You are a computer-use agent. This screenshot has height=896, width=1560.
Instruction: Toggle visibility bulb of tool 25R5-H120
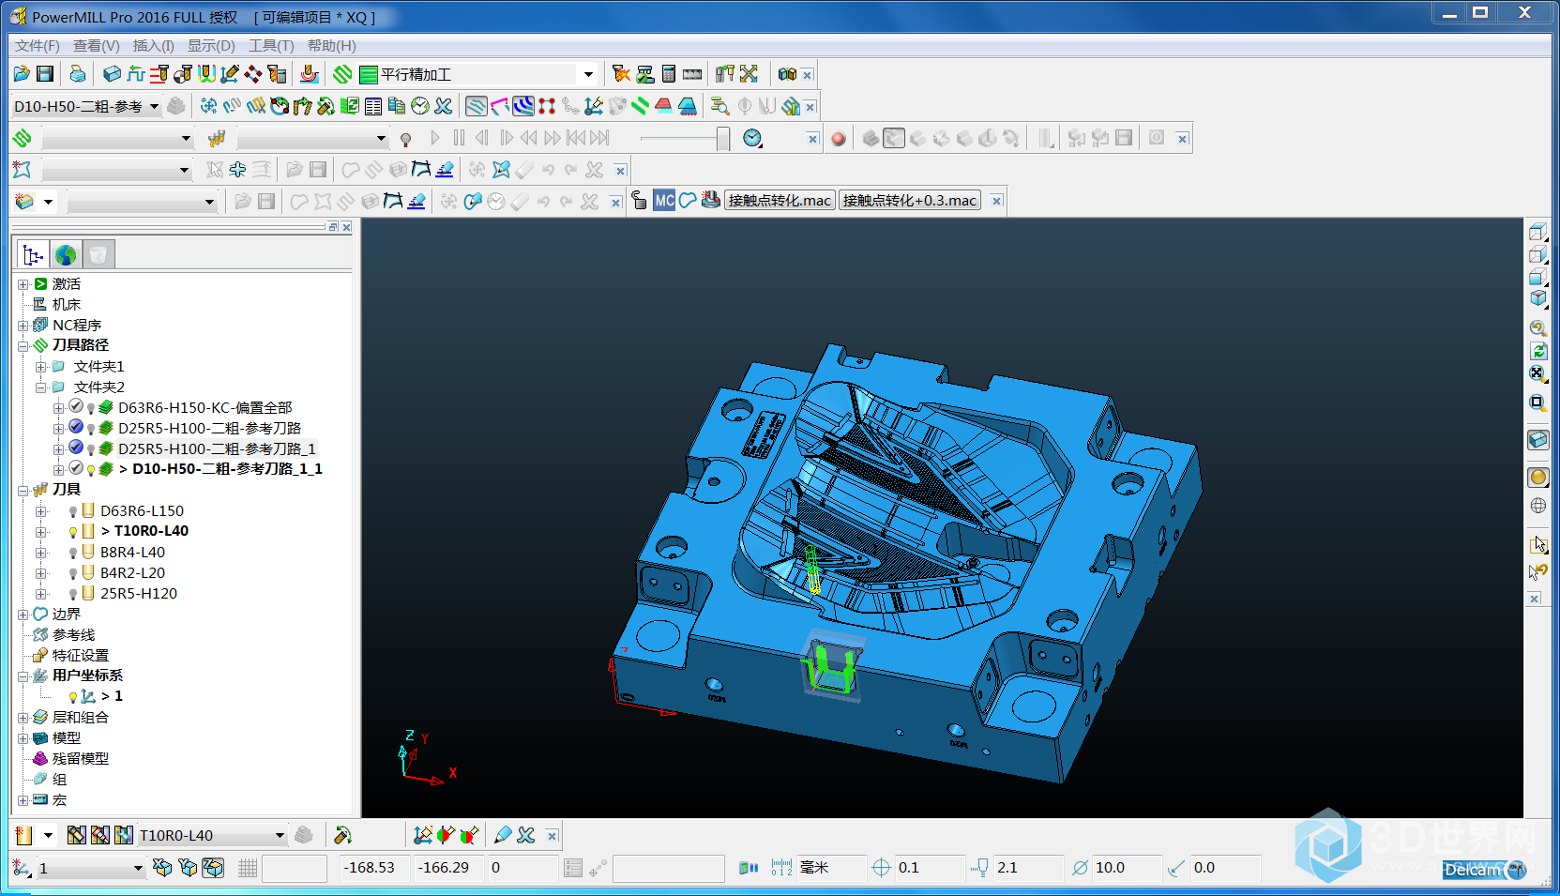[72, 594]
